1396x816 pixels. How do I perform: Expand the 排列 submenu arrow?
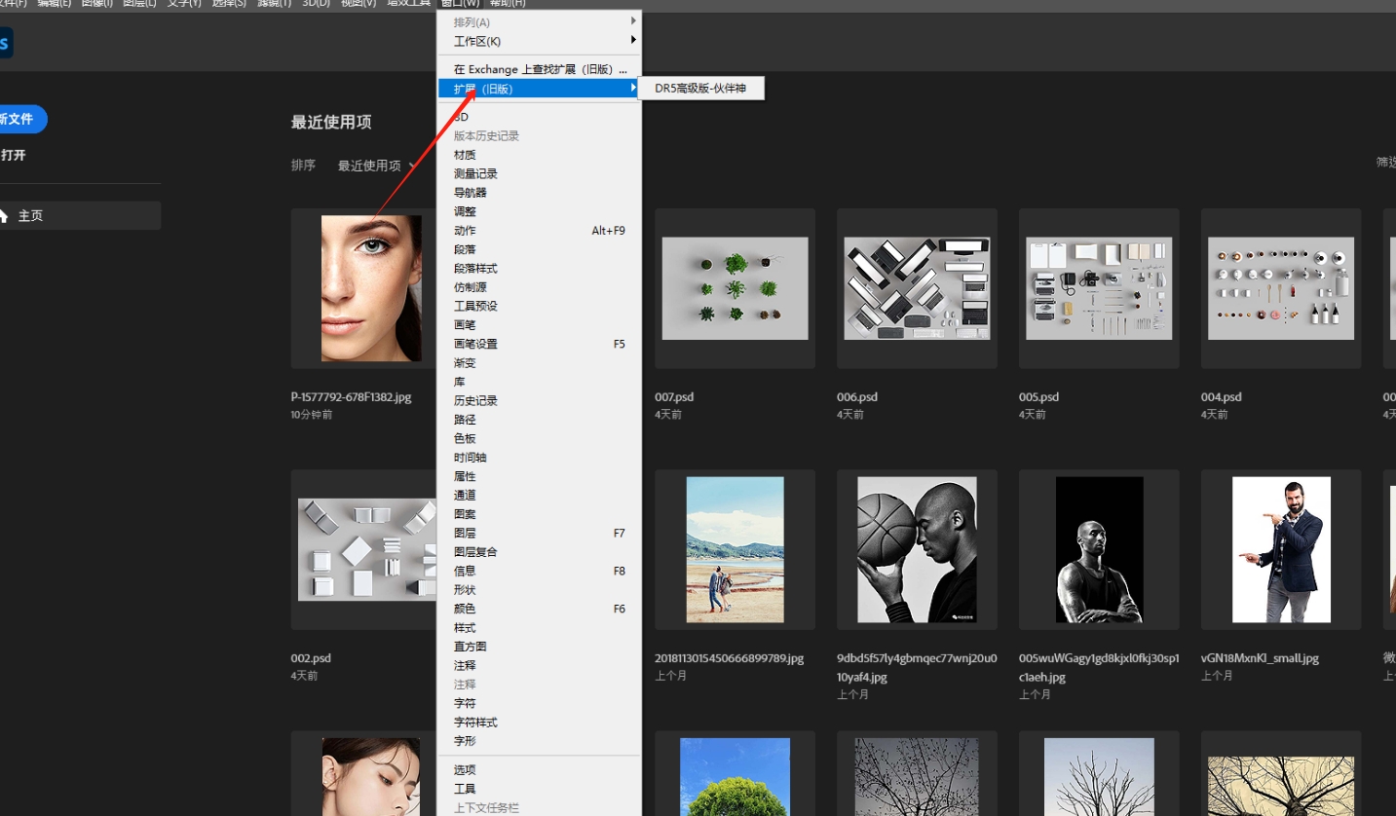[x=633, y=21]
